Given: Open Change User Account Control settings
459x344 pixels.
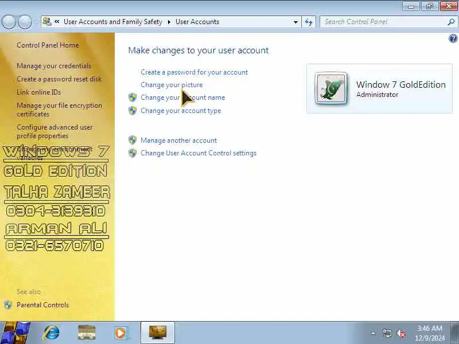Looking at the screenshot, I should tap(199, 153).
